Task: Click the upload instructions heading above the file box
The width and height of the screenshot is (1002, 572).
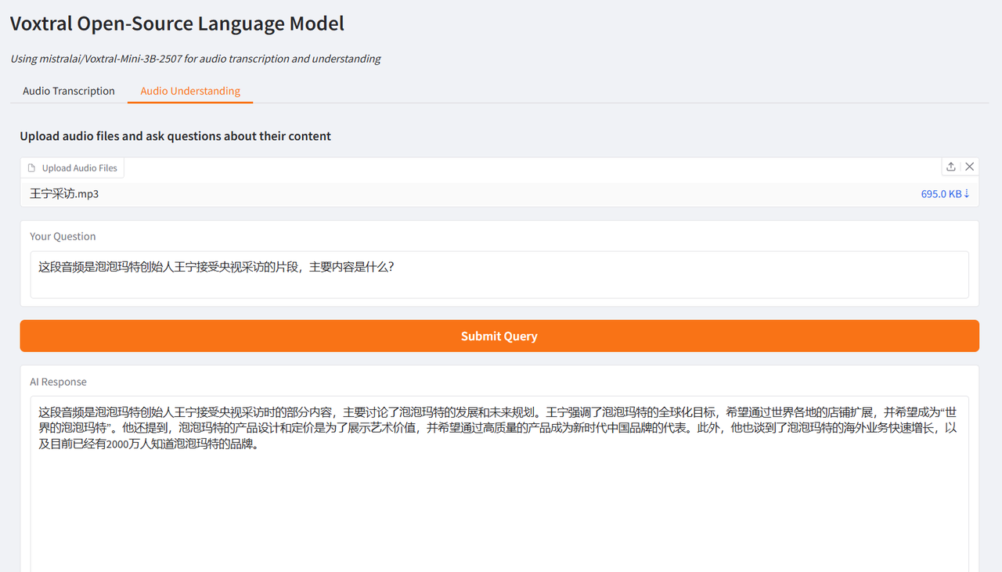Action: 175,136
